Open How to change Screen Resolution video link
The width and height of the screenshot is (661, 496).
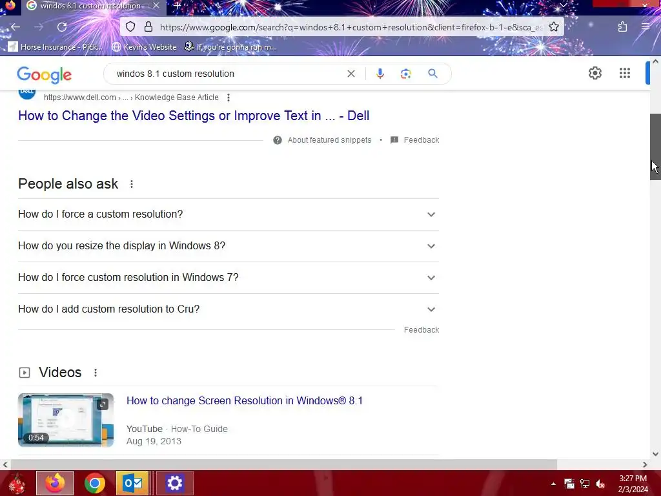pos(245,400)
